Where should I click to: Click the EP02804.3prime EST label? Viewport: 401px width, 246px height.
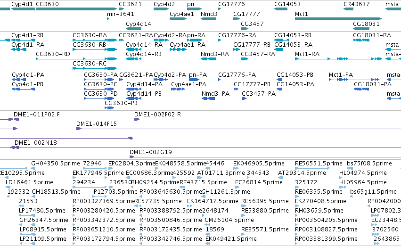(x=132, y=163)
